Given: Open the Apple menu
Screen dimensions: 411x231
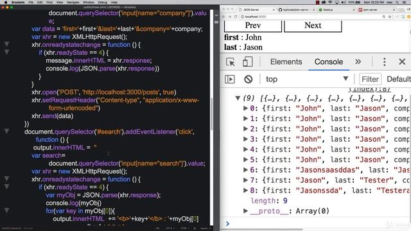Looking at the screenshot, I should (6, 3).
